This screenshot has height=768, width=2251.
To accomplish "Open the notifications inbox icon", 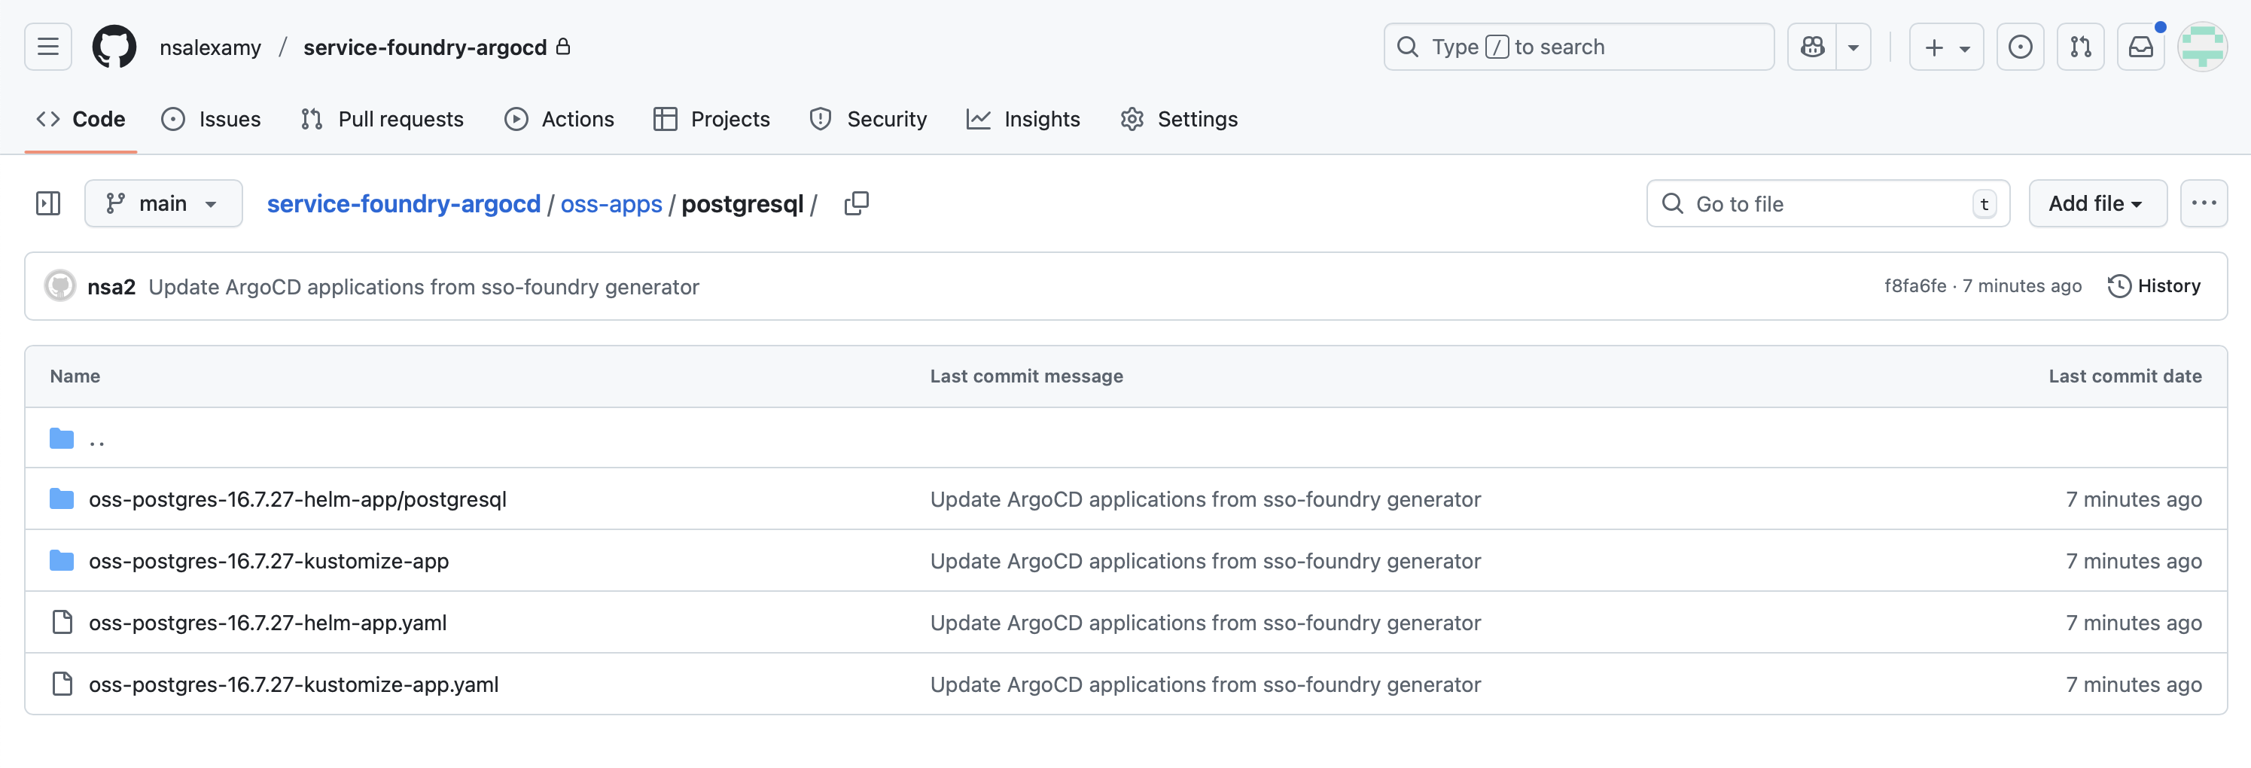I will tap(2141, 47).
